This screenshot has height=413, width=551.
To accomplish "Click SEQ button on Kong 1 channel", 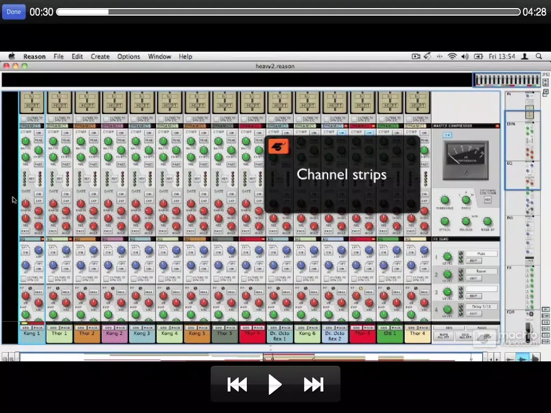I will 26,327.
